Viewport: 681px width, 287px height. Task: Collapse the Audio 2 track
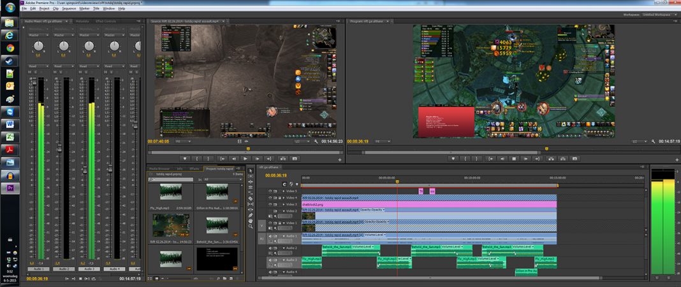pyautogui.click(x=284, y=248)
